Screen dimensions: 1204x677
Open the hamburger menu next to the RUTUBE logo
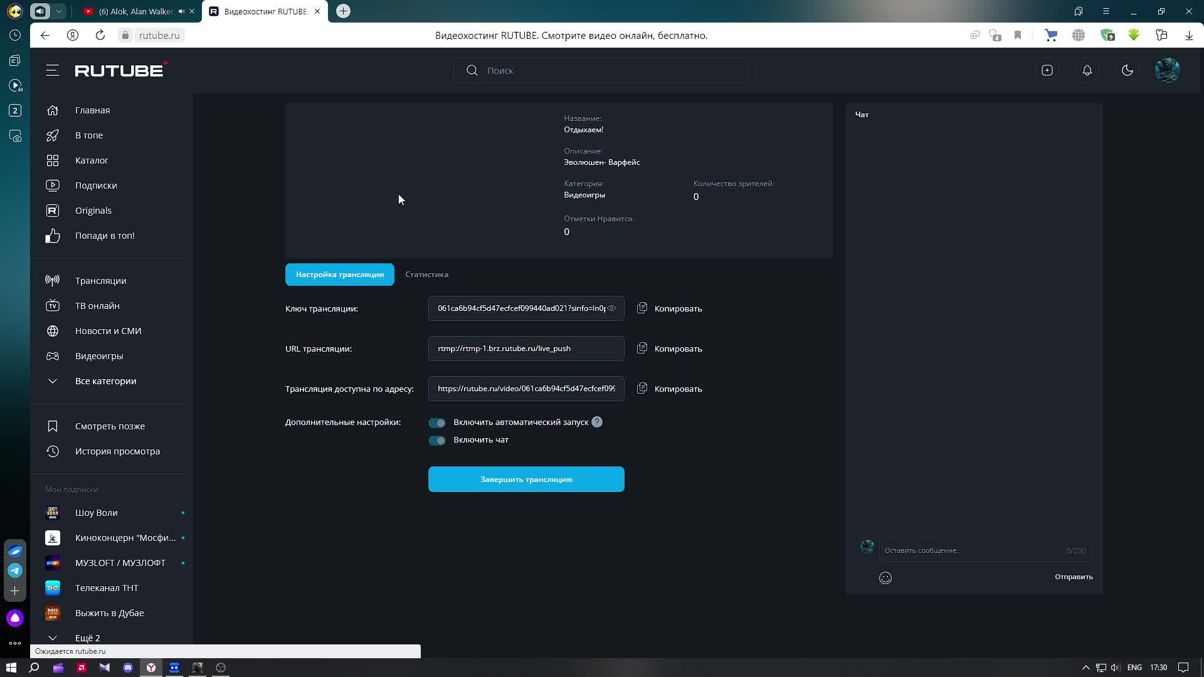(x=53, y=71)
